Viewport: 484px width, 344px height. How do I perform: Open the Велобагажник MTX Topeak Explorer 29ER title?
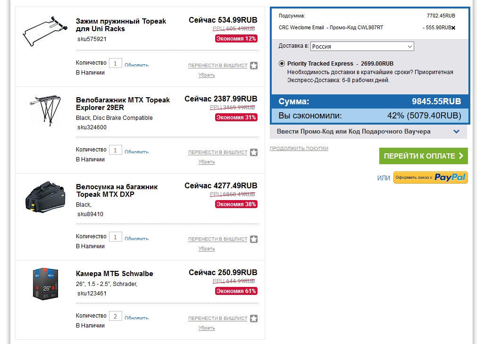[123, 104]
